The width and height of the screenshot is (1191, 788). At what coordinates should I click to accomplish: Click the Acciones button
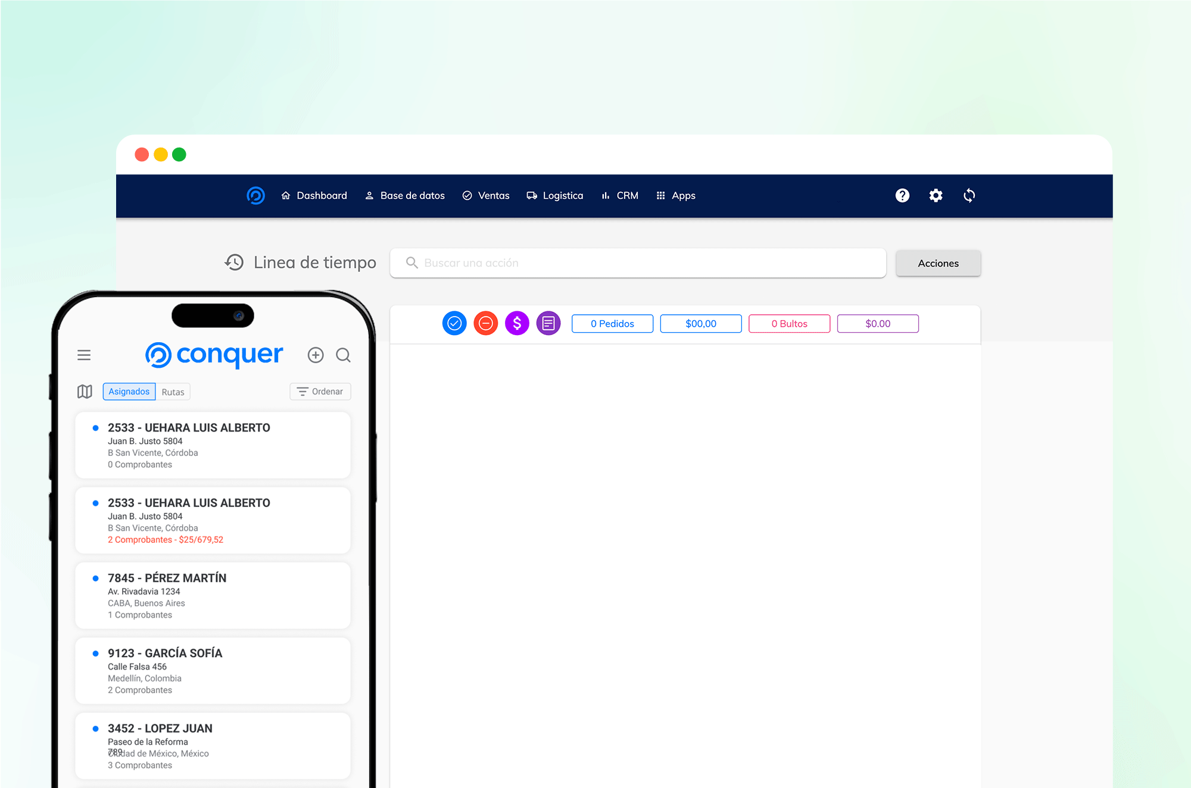938,263
